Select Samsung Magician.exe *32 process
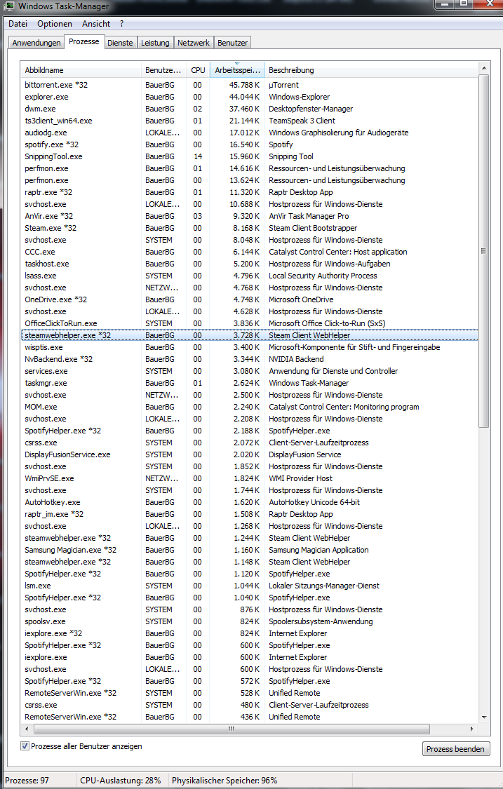The image size is (503, 789). pyautogui.click(x=249, y=550)
